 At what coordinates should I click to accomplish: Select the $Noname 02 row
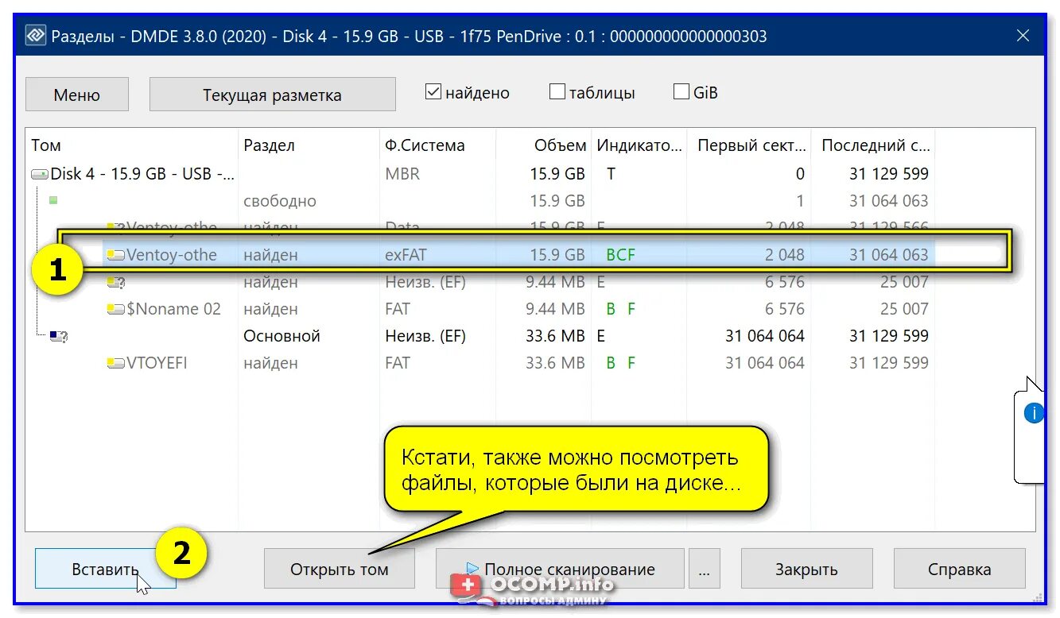pyautogui.click(x=480, y=309)
